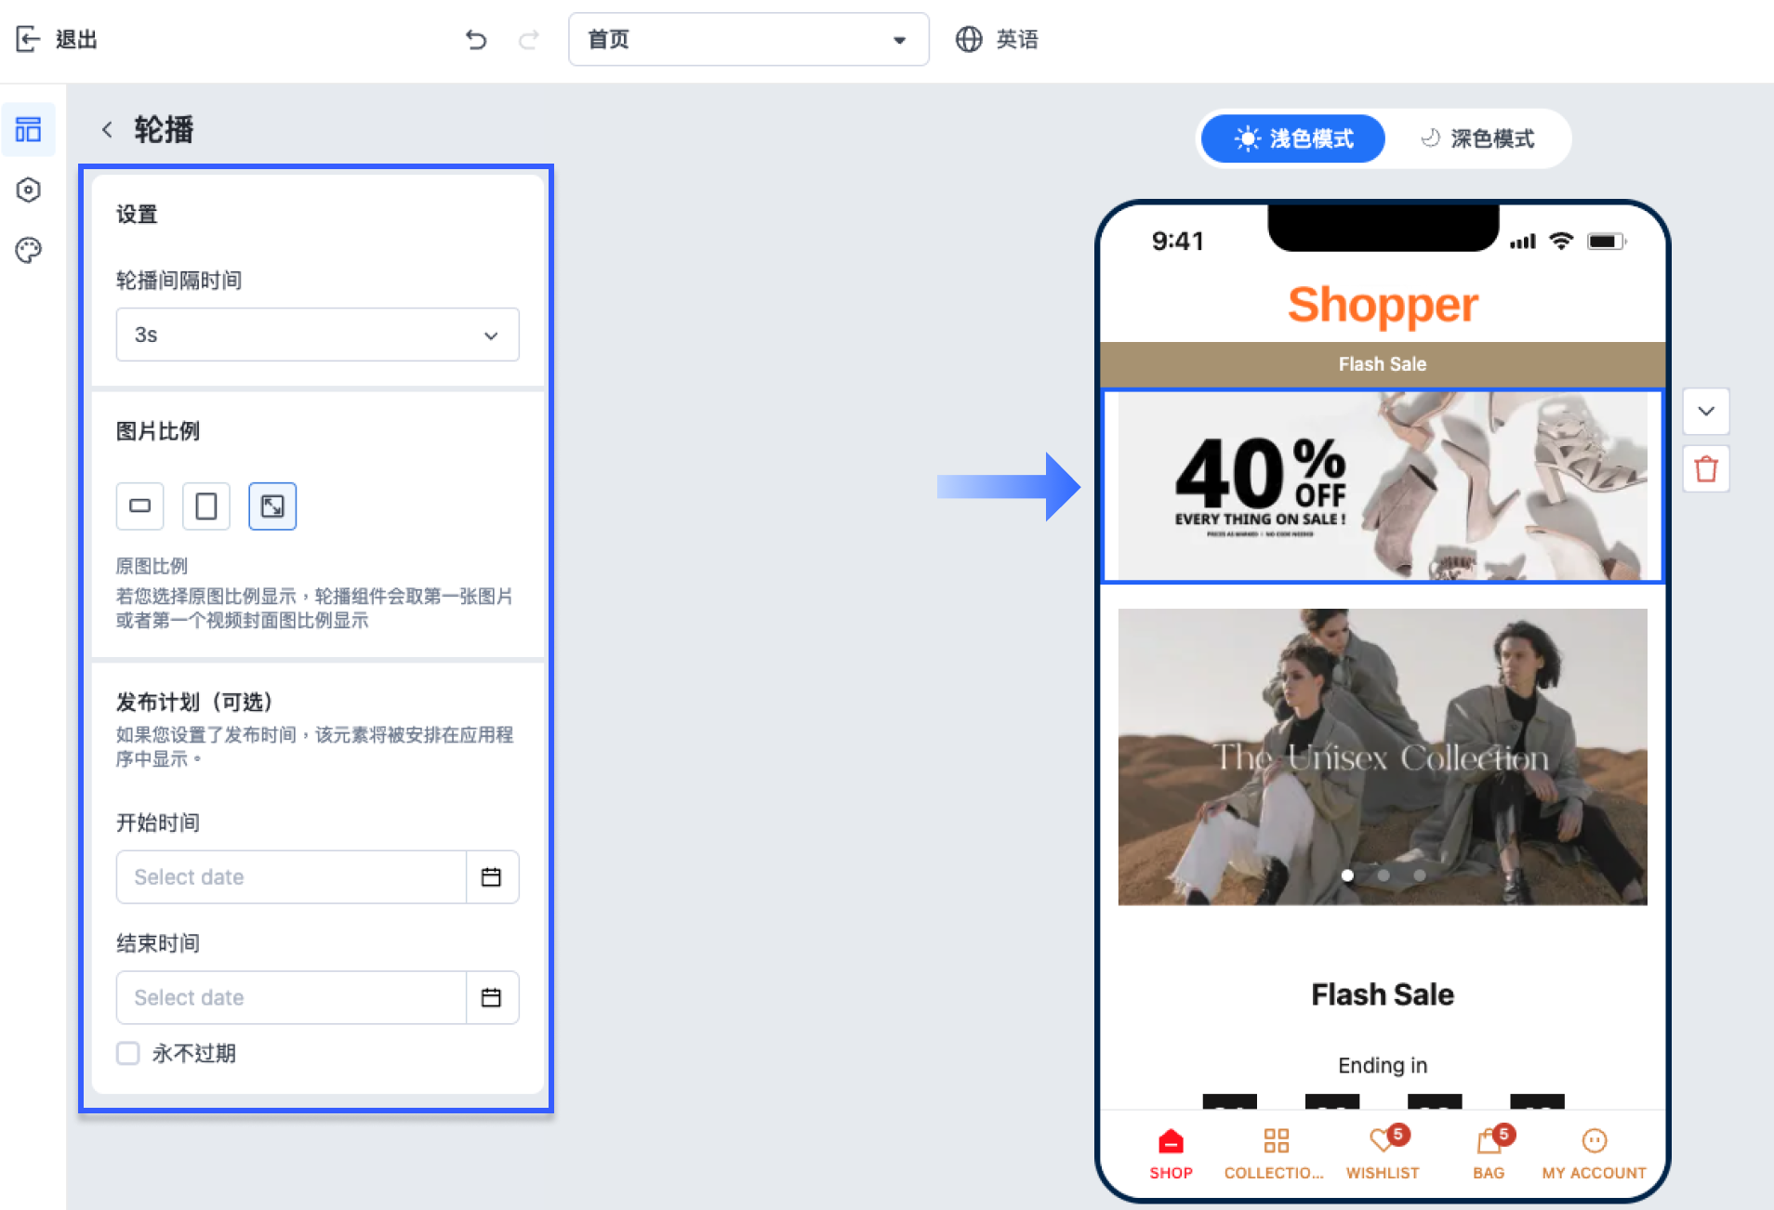1774x1210 pixels.
Task: Select wide landscape image ratio
Action: point(139,506)
